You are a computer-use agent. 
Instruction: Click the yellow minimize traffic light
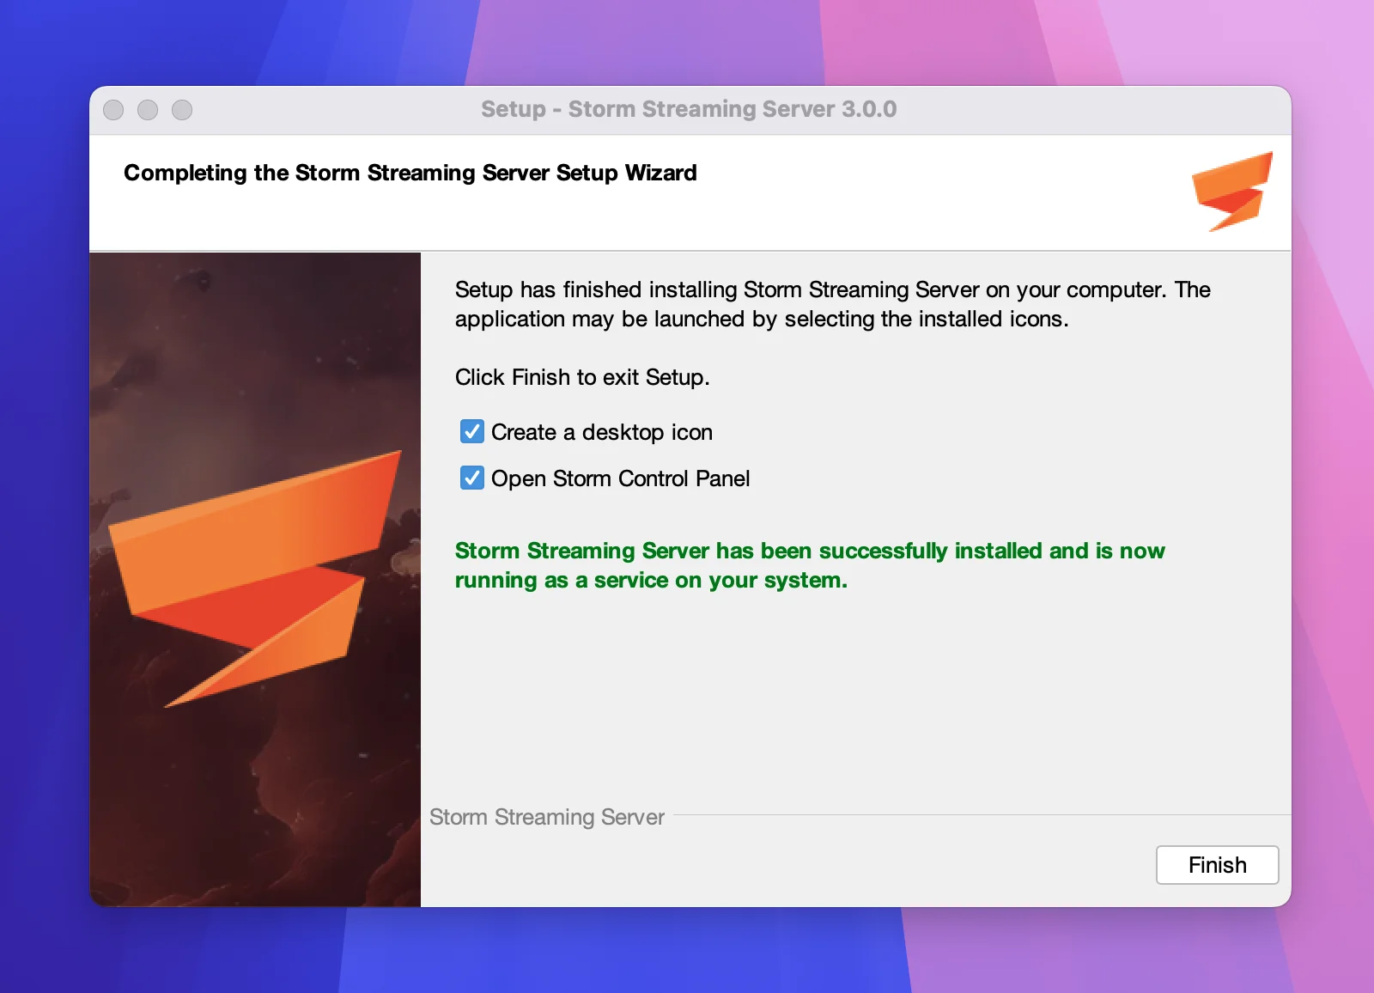148,110
